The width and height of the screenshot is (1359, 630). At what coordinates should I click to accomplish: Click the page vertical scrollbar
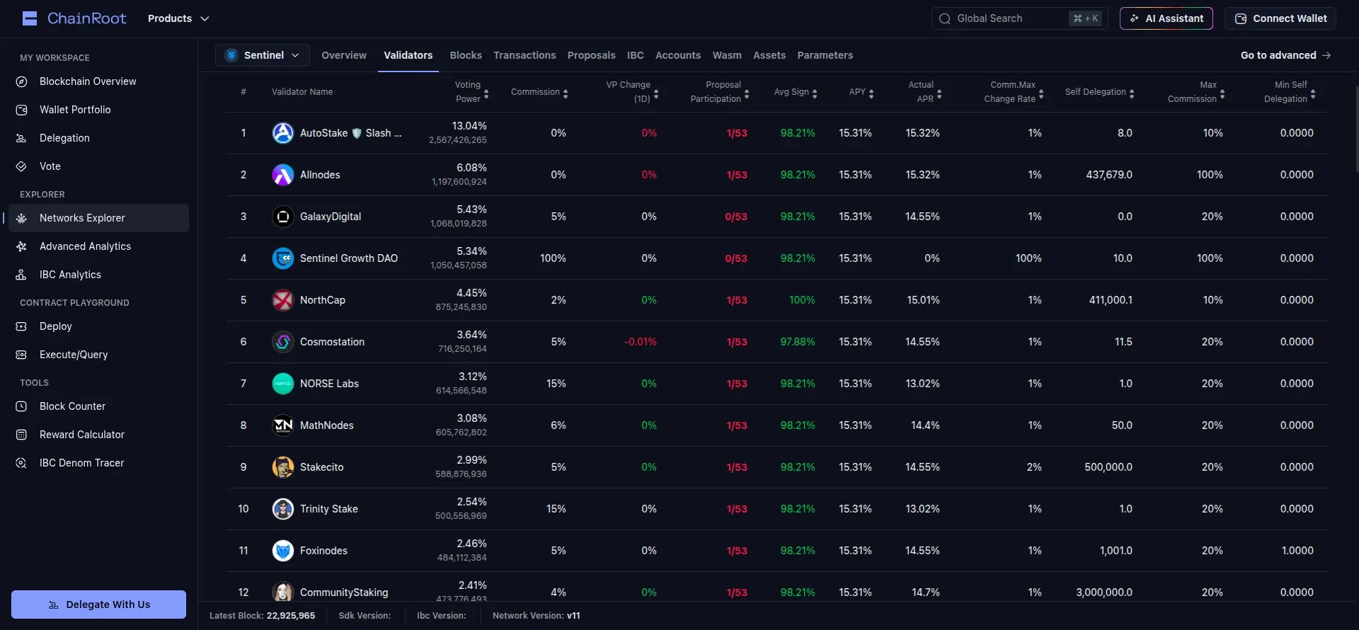point(1356,130)
